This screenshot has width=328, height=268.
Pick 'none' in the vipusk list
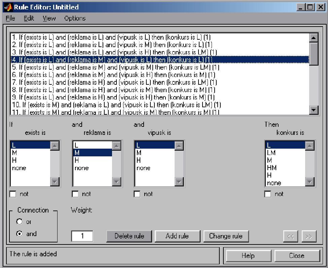[x=144, y=168]
